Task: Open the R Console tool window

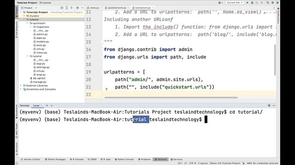Action: click(x=77, y=159)
